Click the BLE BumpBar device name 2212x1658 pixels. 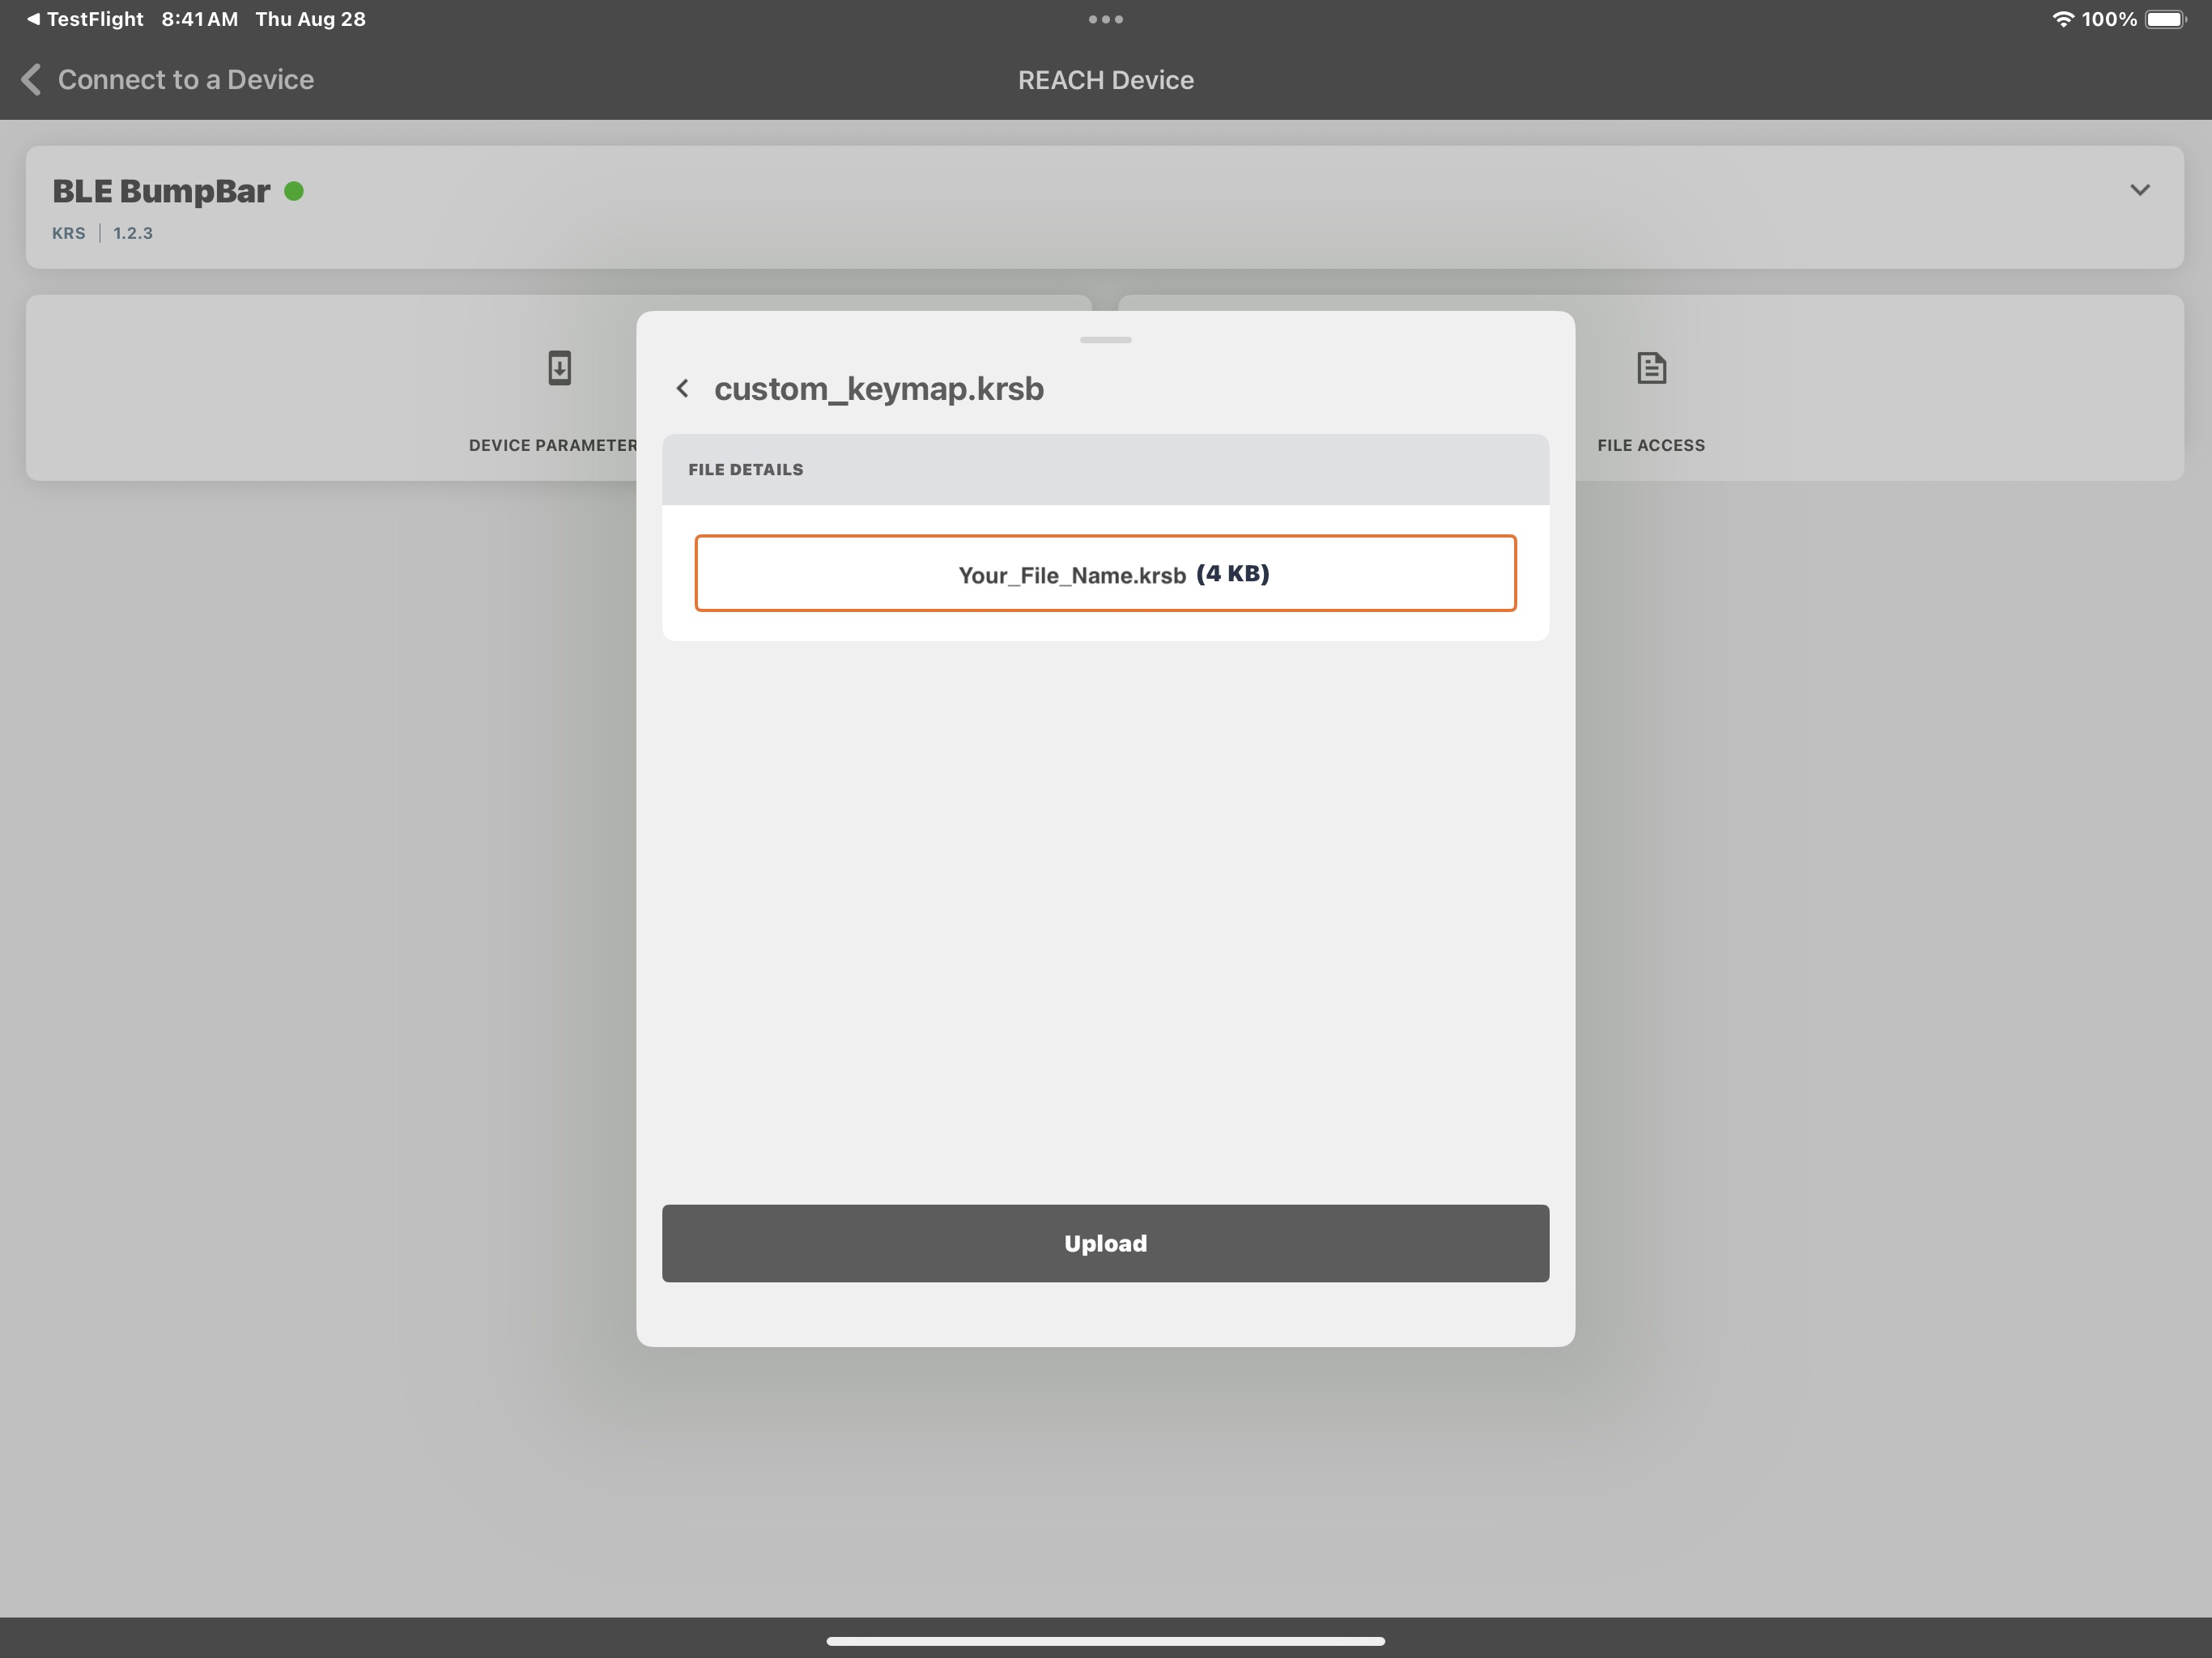pyautogui.click(x=161, y=191)
